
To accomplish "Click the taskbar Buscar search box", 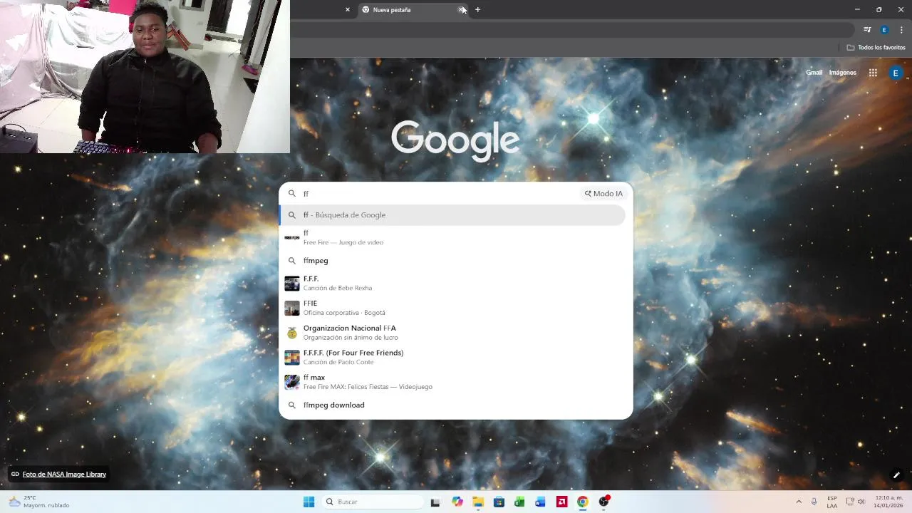I will pyautogui.click(x=372, y=502).
